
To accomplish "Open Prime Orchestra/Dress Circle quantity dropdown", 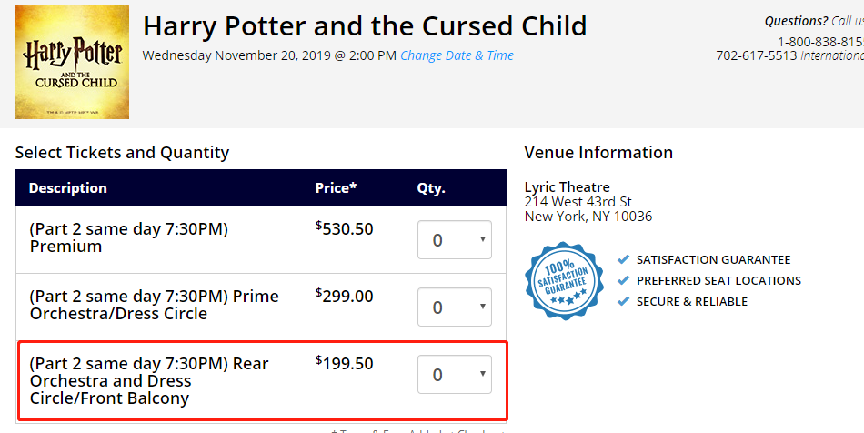I will tap(455, 307).
